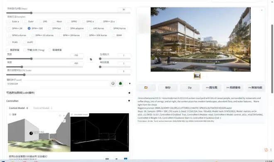
Task: Open output folder with the yellow folder icon
Action: (x=146, y=87)
